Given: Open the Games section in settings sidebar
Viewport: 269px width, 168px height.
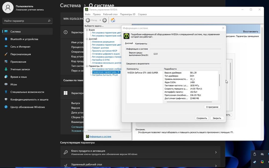Looking at the screenshot, I should 14,84.
